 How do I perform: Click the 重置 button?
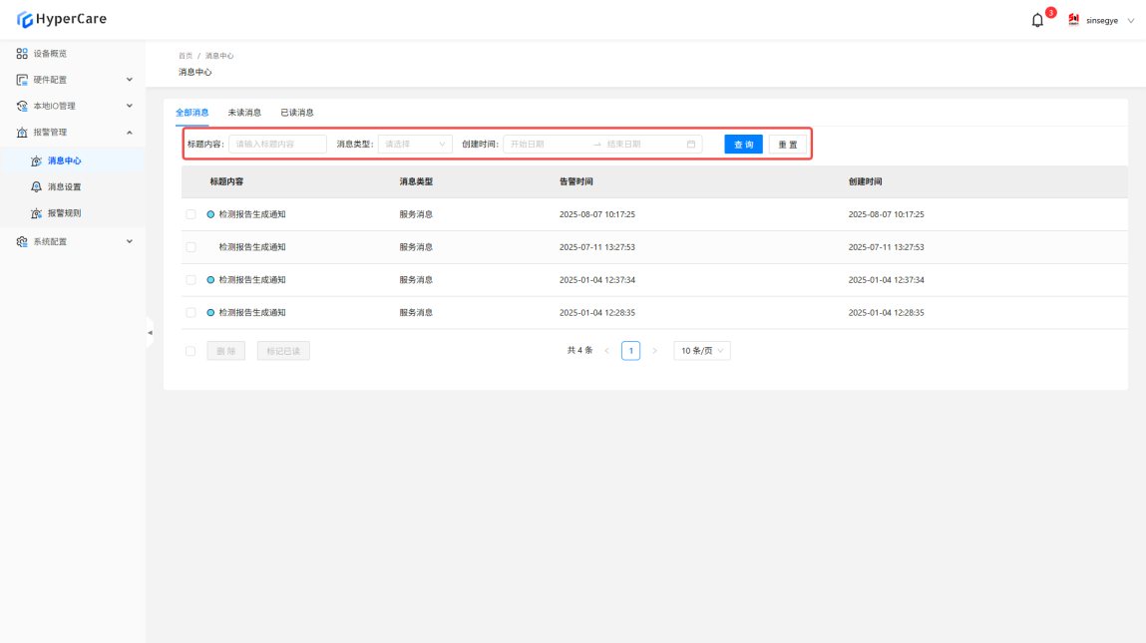[x=788, y=145]
